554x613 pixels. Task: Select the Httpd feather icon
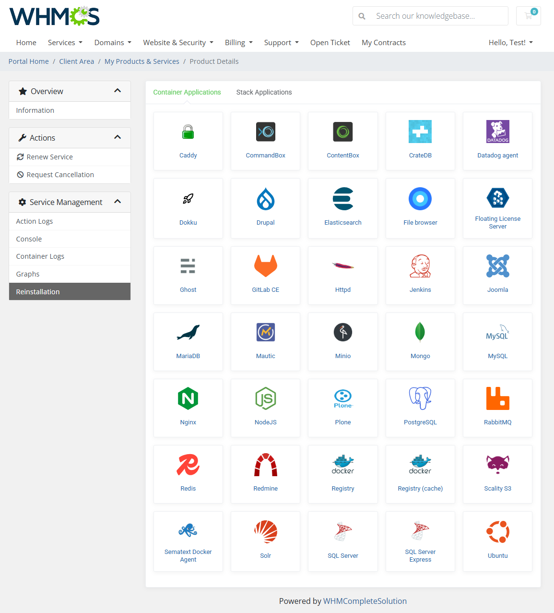[343, 265]
